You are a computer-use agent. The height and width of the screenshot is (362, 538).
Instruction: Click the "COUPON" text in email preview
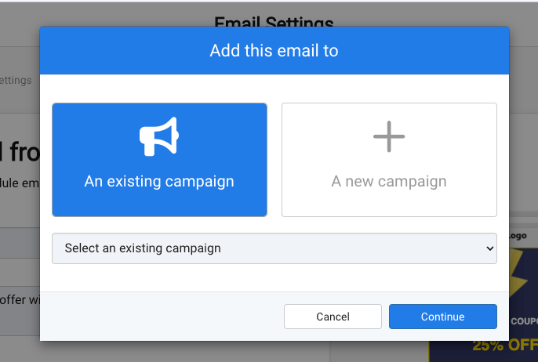coord(521,321)
